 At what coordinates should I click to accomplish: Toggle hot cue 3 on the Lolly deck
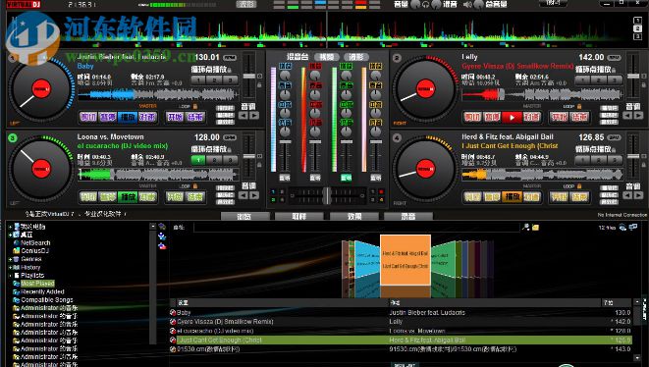coord(615,79)
